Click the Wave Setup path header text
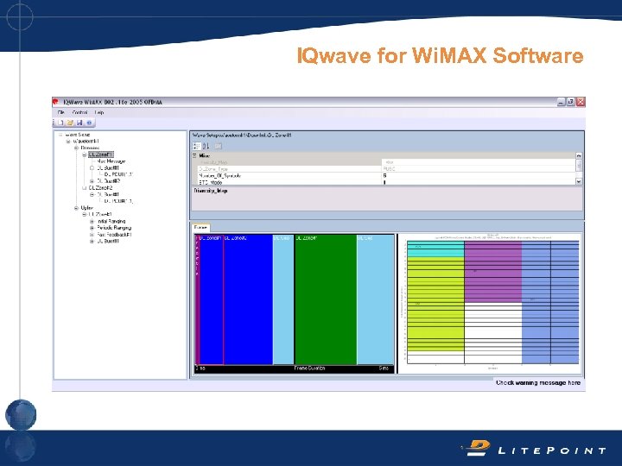Screen dimensions: 622x466 pyautogui.click(x=242, y=135)
